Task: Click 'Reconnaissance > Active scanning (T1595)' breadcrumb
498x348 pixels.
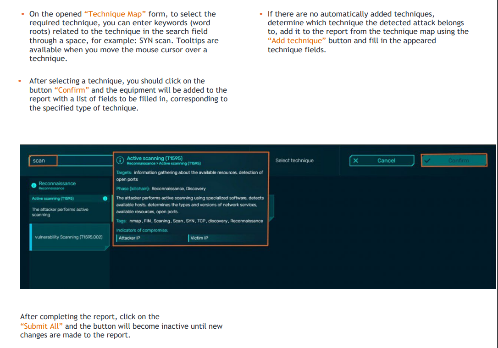Action: click(164, 164)
